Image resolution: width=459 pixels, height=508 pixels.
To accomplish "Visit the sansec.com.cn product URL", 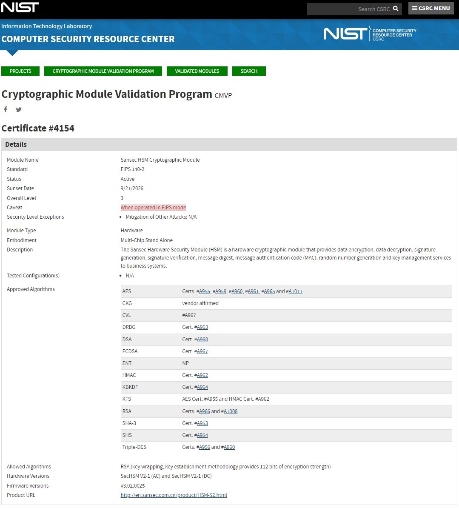I will (x=174, y=495).
